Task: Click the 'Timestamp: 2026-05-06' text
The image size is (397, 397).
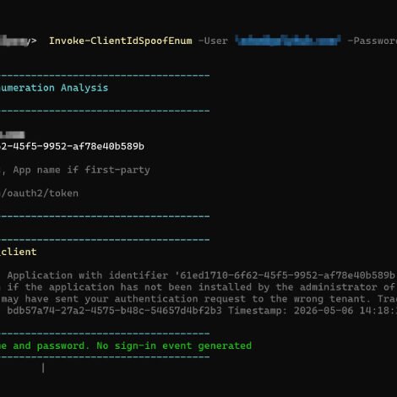Action: click(291, 311)
